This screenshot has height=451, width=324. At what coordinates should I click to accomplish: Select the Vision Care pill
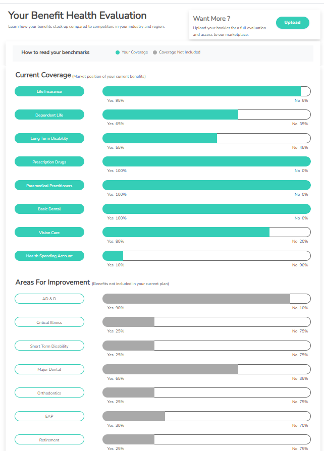click(49, 232)
